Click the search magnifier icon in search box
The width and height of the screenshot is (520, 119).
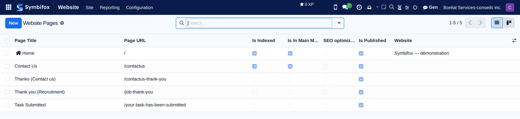[x=182, y=23]
